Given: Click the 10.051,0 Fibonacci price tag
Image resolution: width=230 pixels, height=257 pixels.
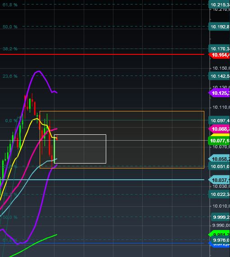Looking at the screenshot, I should [219, 167].
